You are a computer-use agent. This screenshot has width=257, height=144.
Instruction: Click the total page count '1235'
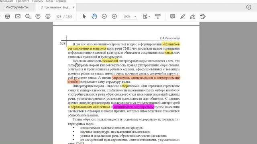click(69, 16)
